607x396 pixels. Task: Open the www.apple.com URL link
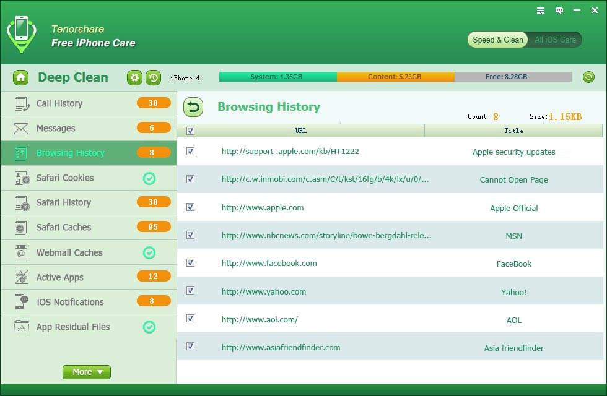pos(263,208)
